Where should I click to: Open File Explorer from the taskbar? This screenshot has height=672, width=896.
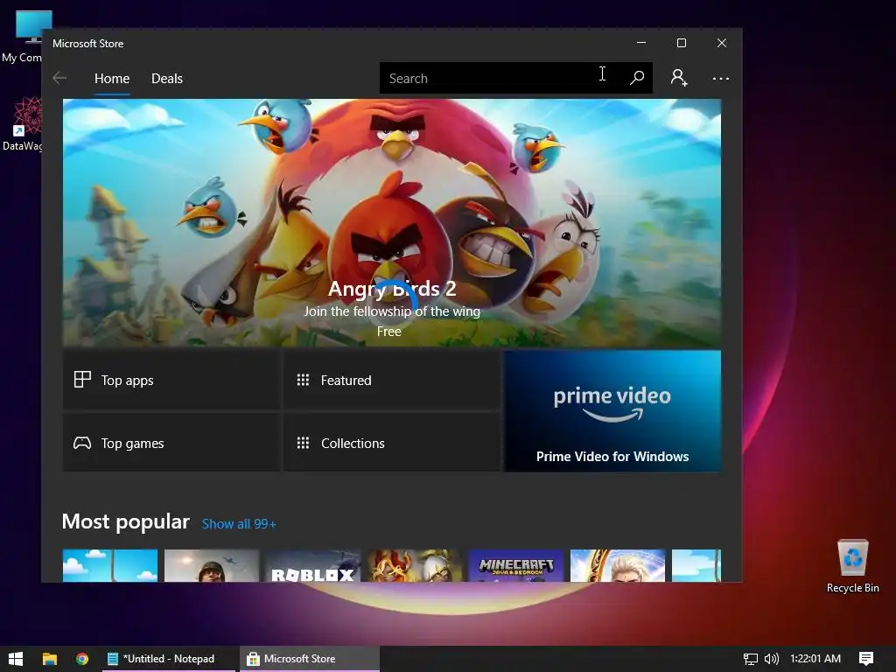click(x=50, y=659)
